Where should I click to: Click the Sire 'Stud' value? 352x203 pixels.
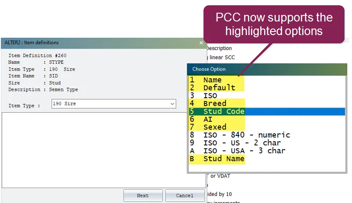pyautogui.click(x=55, y=83)
